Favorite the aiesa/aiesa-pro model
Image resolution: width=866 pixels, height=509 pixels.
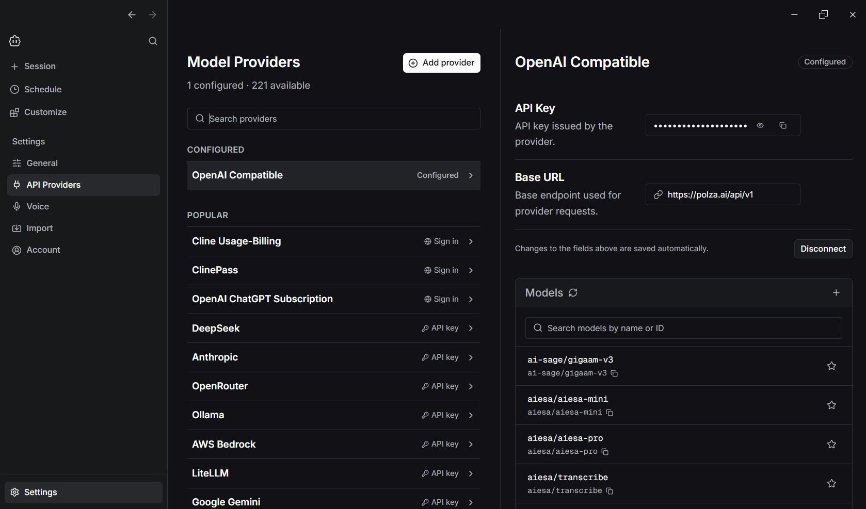tap(831, 444)
